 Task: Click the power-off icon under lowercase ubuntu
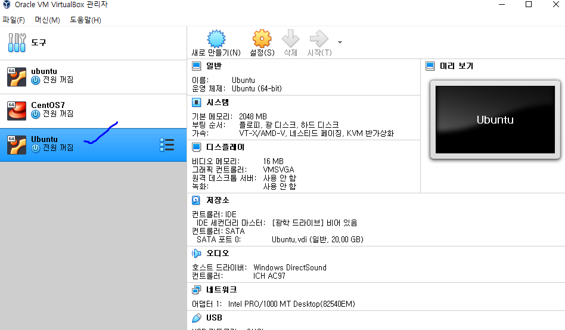pos(35,80)
